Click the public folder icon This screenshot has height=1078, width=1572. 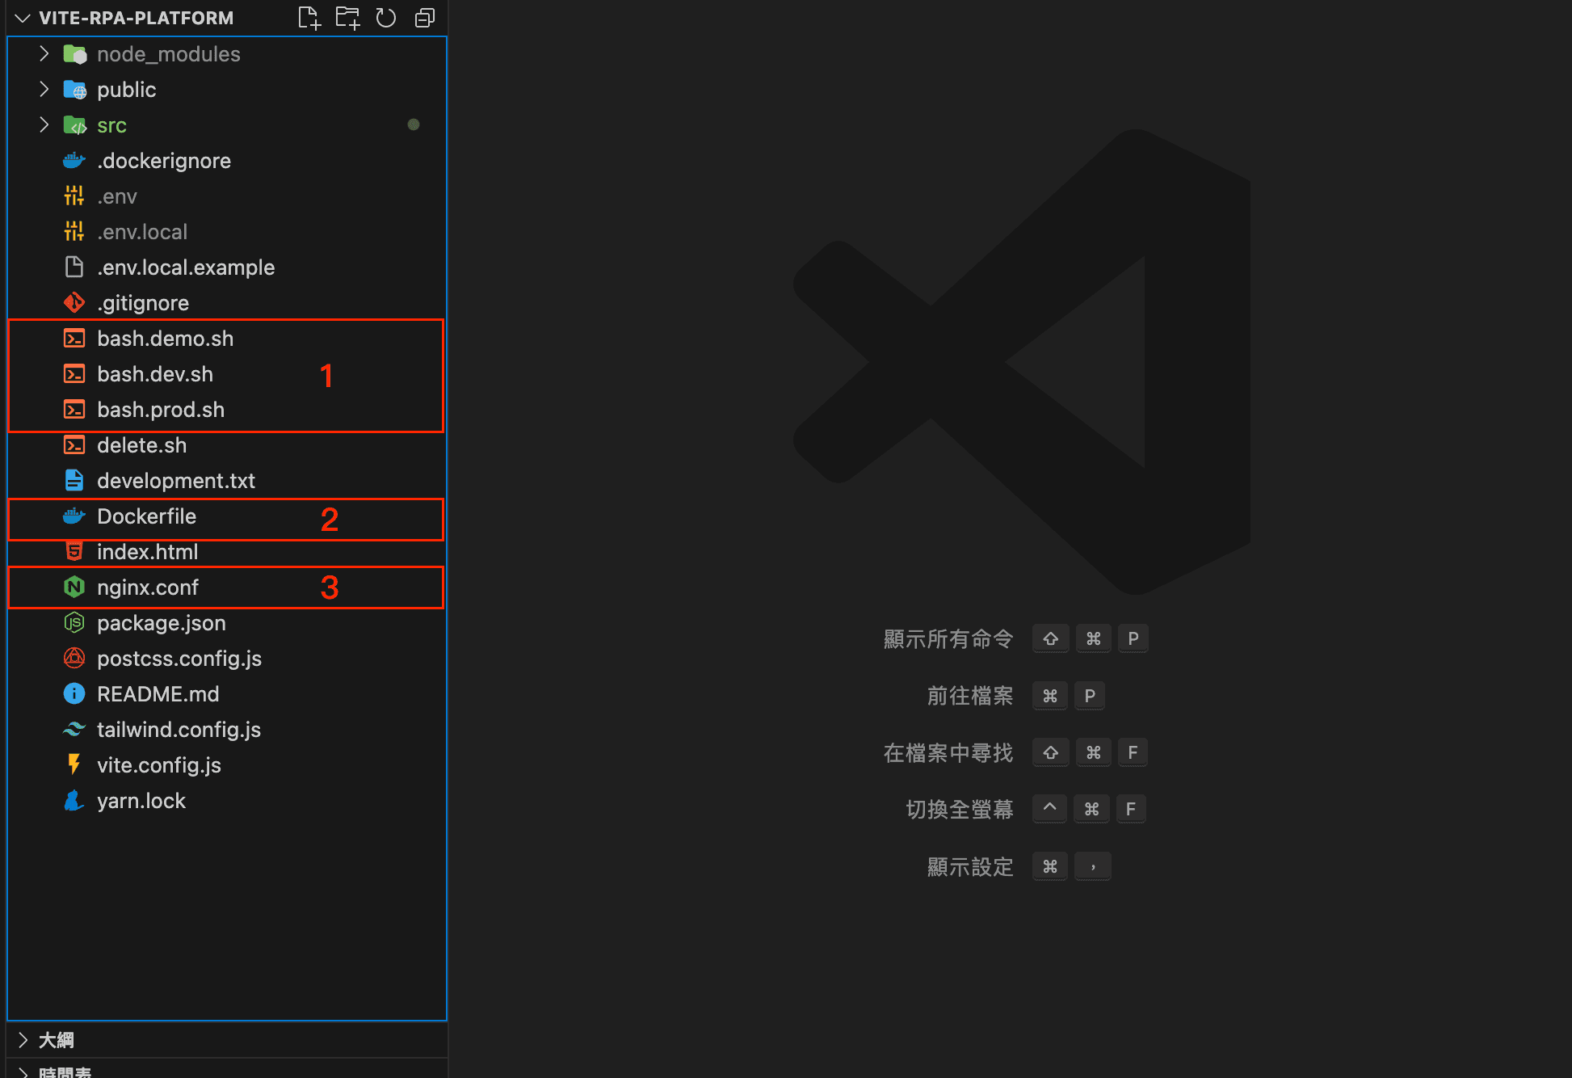[74, 90]
